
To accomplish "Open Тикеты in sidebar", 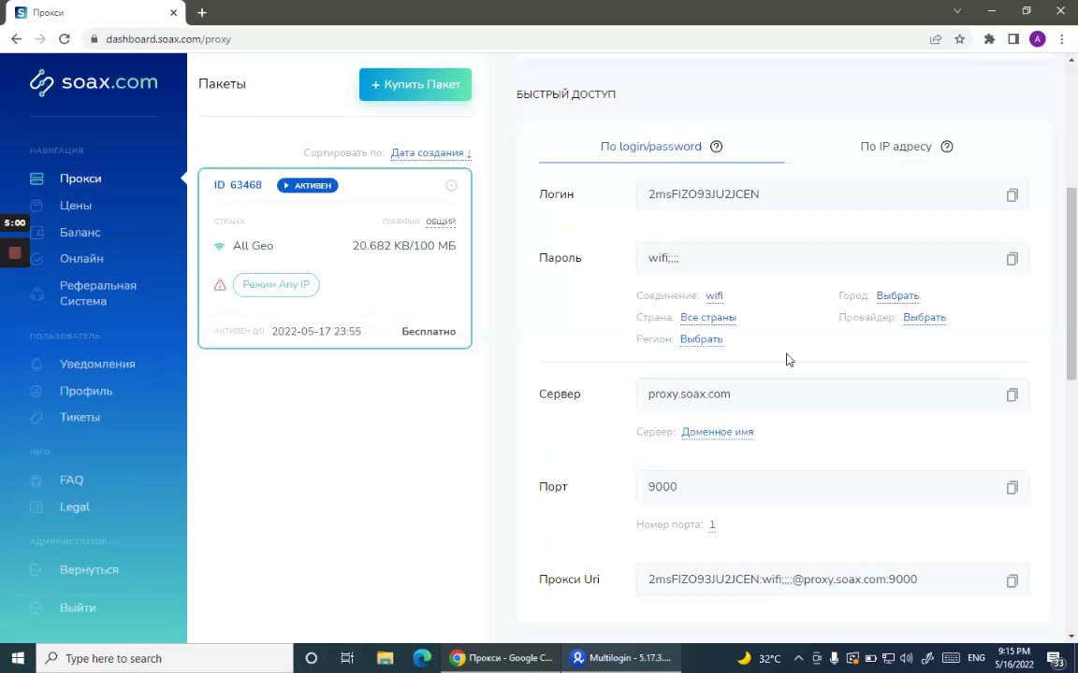I will tap(80, 417).
